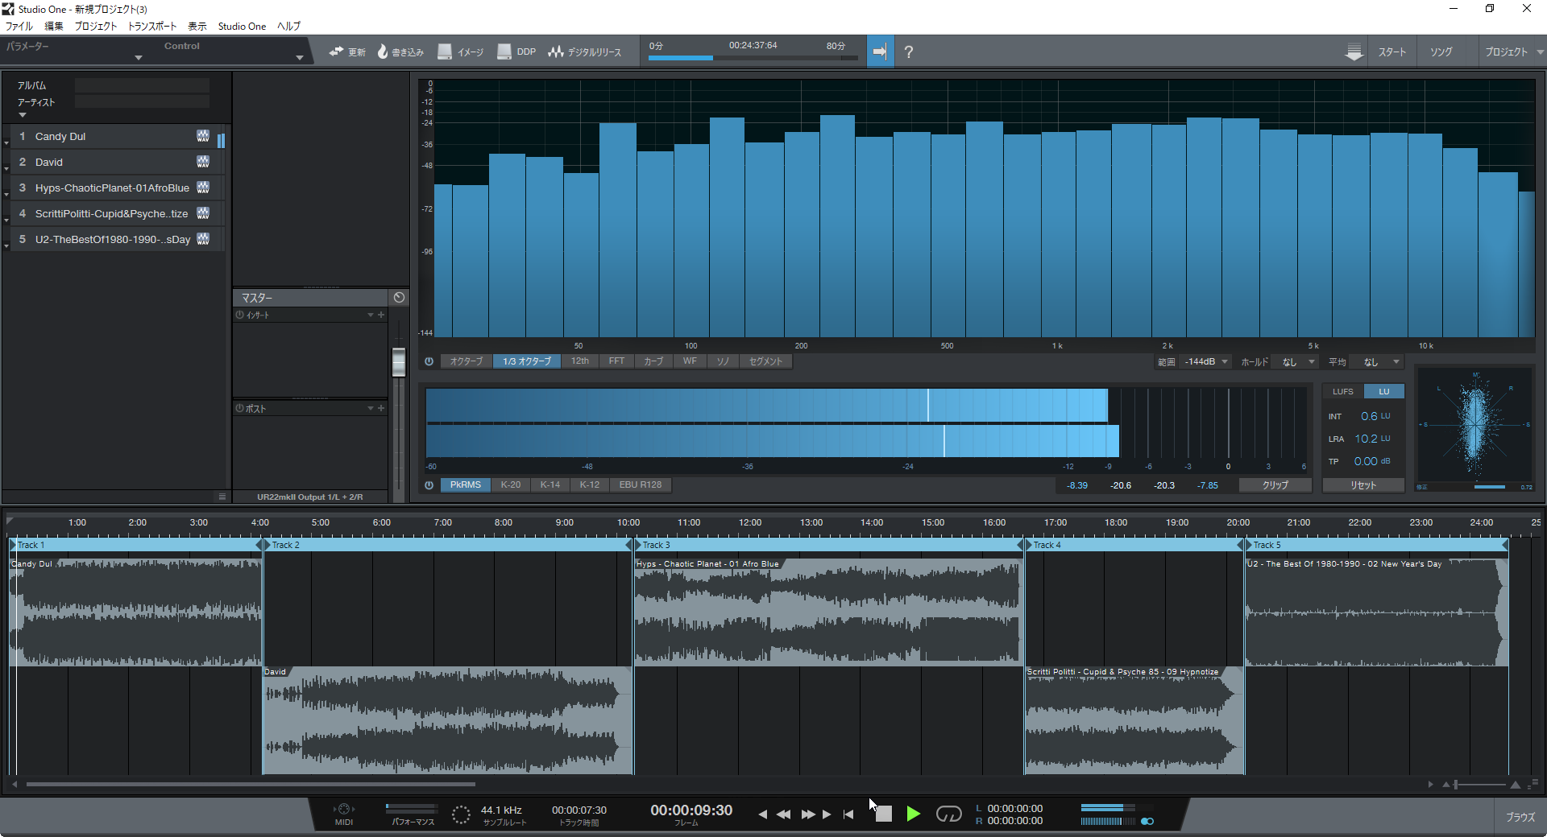The image size is (1547, 837).
Task: Select EBU R128 meter mode
Action: click(641, 485)
